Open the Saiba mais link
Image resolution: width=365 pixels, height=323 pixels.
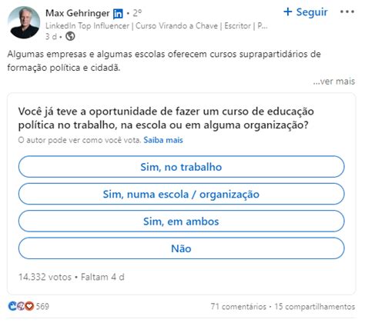[163, 140]
